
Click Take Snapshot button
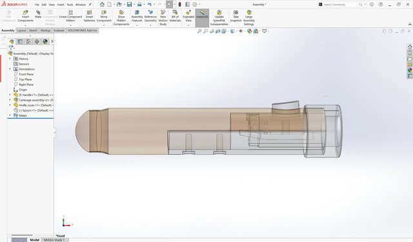(236, 16)
